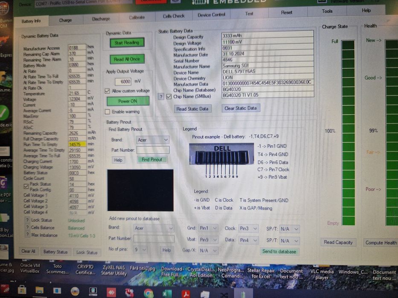Open Excel from the taskbar
The height and width of the screenshot is (298, 398).
(167, 294)
